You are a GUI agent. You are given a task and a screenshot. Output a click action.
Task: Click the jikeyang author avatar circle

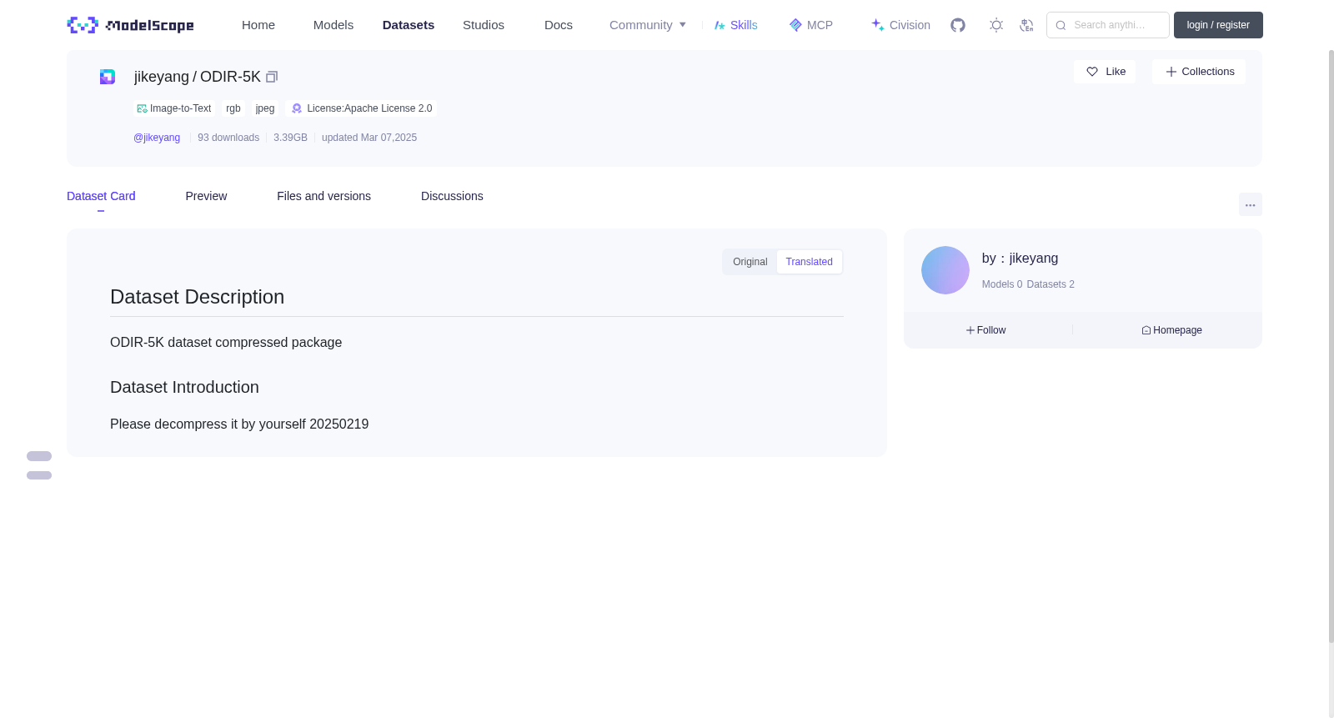pos(945,270)
